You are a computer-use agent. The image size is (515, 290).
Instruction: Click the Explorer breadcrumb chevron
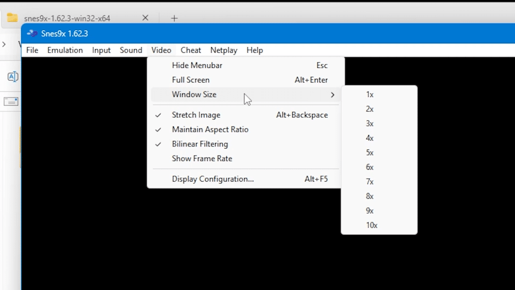pyautogui.click(x=4, y=44)
